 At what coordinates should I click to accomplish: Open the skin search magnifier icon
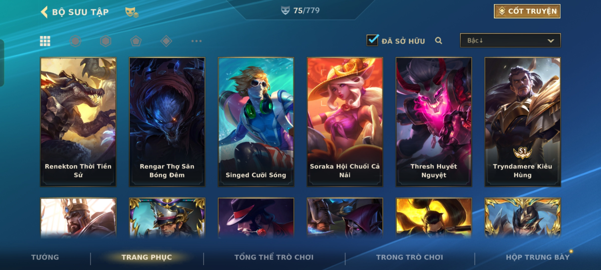click(438, 40)
